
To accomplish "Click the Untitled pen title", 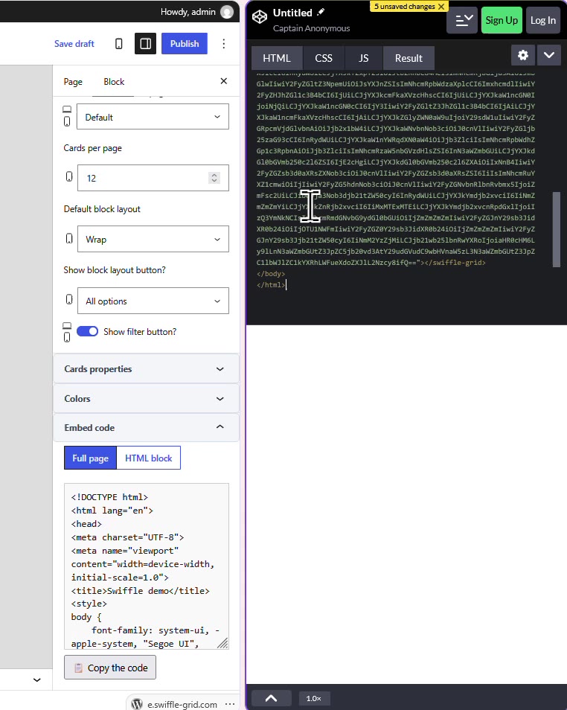I will pyautogui.click(x=292, y=13).
